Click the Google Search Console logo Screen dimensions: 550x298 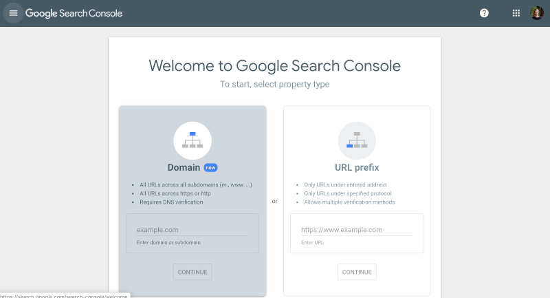(x=74, y=13)
